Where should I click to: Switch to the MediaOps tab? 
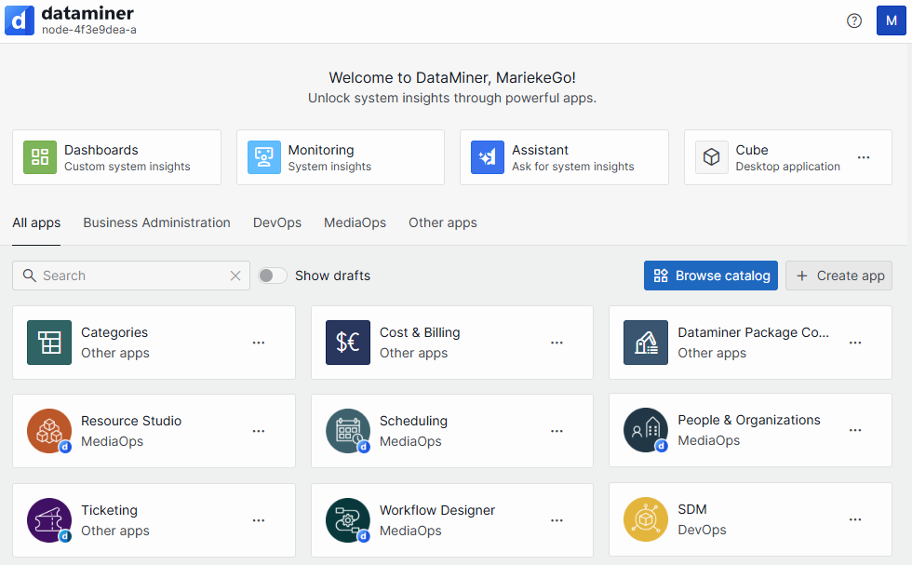[x=355, y=222]
